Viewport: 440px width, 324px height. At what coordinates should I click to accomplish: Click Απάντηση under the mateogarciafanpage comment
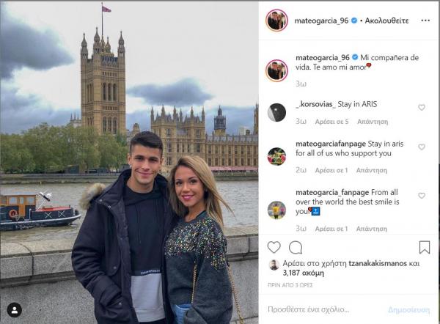pos(371,170)
